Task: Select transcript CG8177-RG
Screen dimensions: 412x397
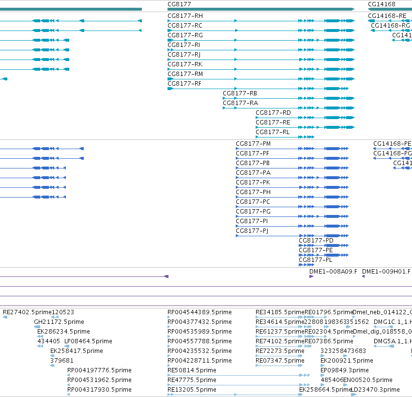Action: pyautogui.click(x=185, y=35)
